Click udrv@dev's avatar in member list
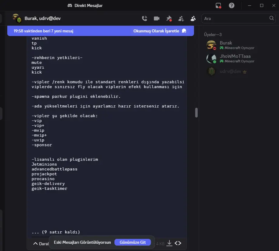 (x=211, y=71)
